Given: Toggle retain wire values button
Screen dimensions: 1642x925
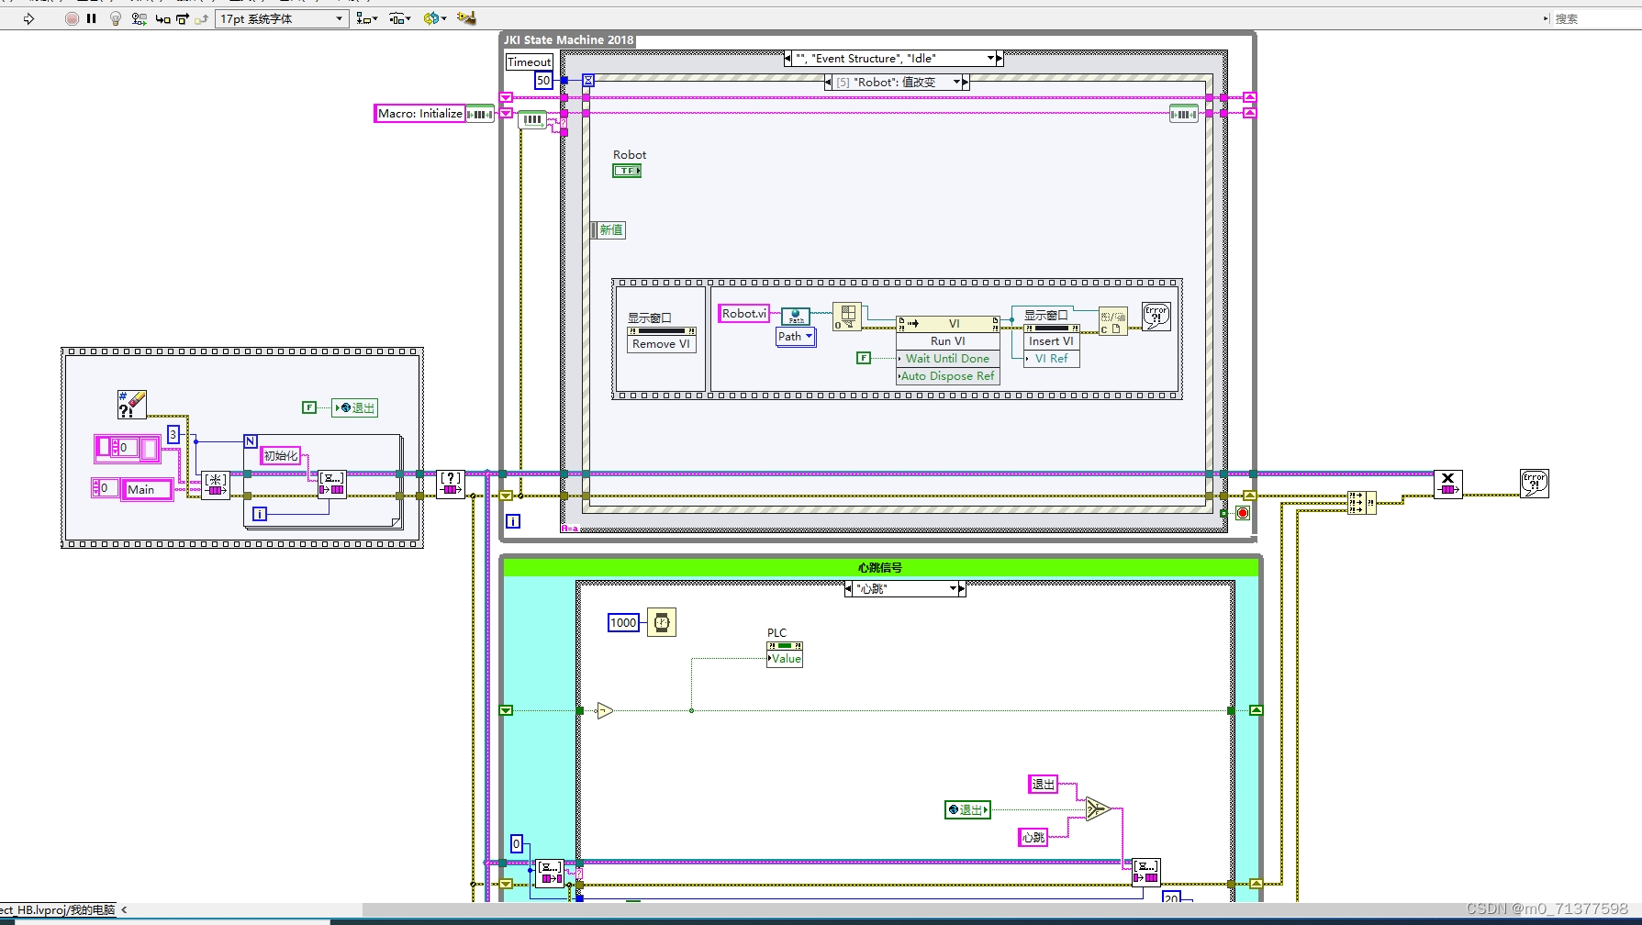Looking at the screenshot, I should (x=140, y=18).
